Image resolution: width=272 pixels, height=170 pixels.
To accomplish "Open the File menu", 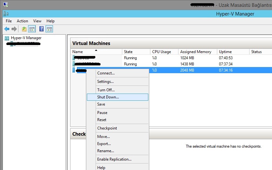I will pos(9,21).
